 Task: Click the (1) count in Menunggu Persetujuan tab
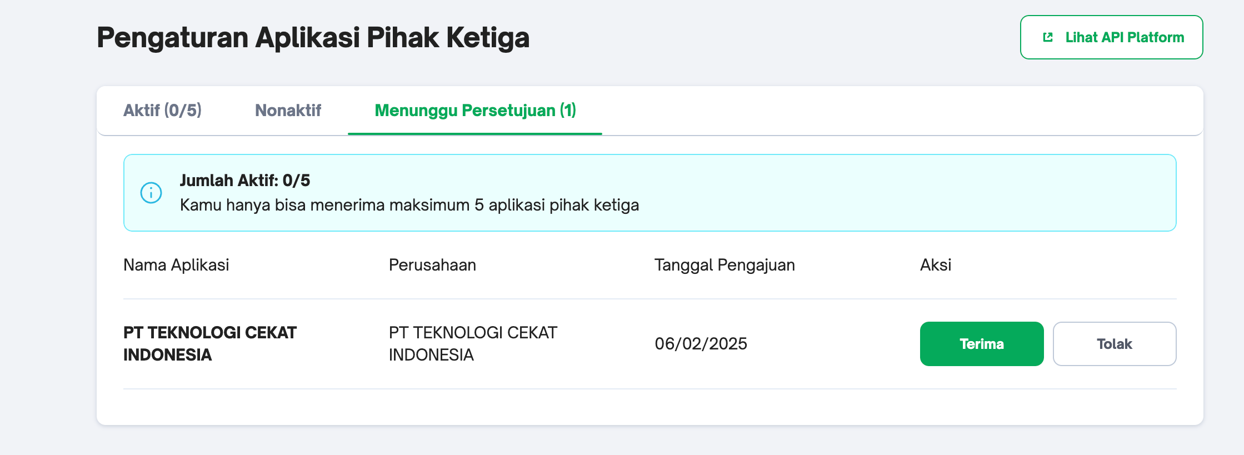[568, 110]
